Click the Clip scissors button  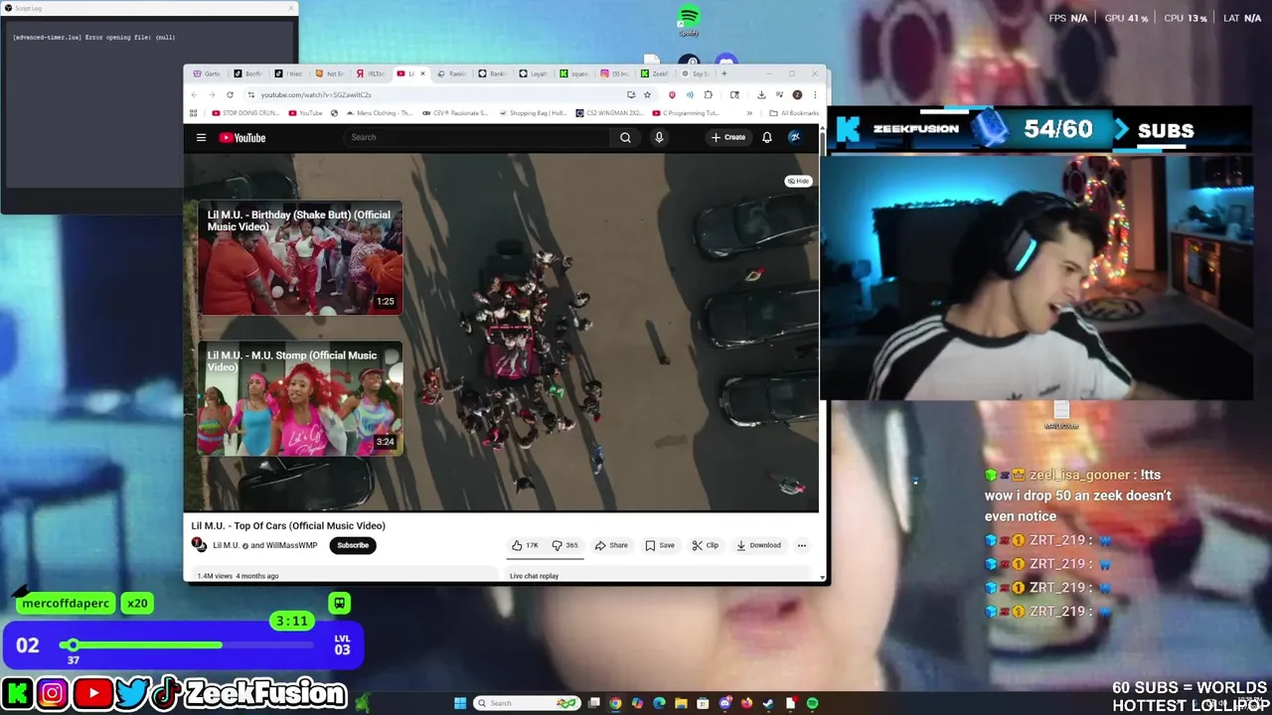pos(706,545)
